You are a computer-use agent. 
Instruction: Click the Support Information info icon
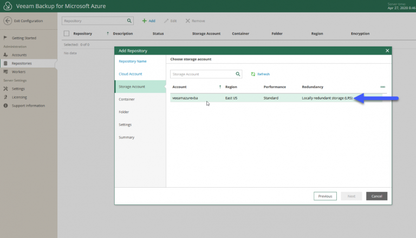(5, 106)
